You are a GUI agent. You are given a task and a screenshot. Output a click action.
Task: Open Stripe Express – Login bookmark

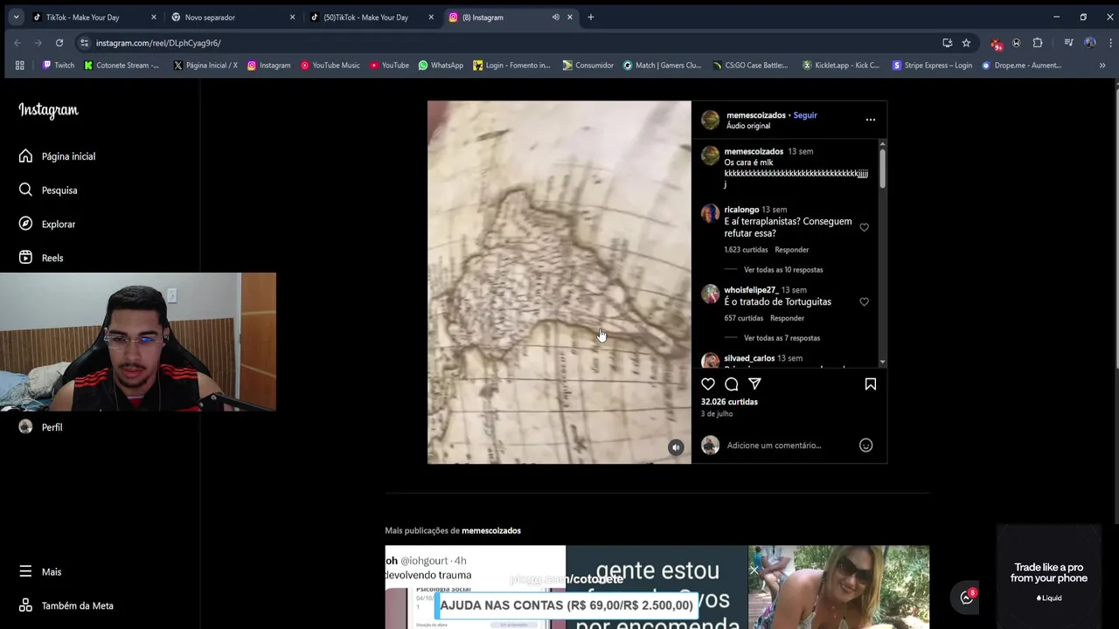932,66
